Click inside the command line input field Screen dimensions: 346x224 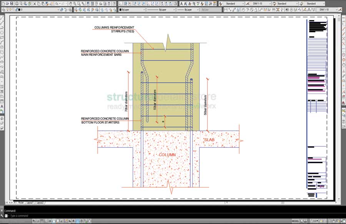tap(46, 216)
